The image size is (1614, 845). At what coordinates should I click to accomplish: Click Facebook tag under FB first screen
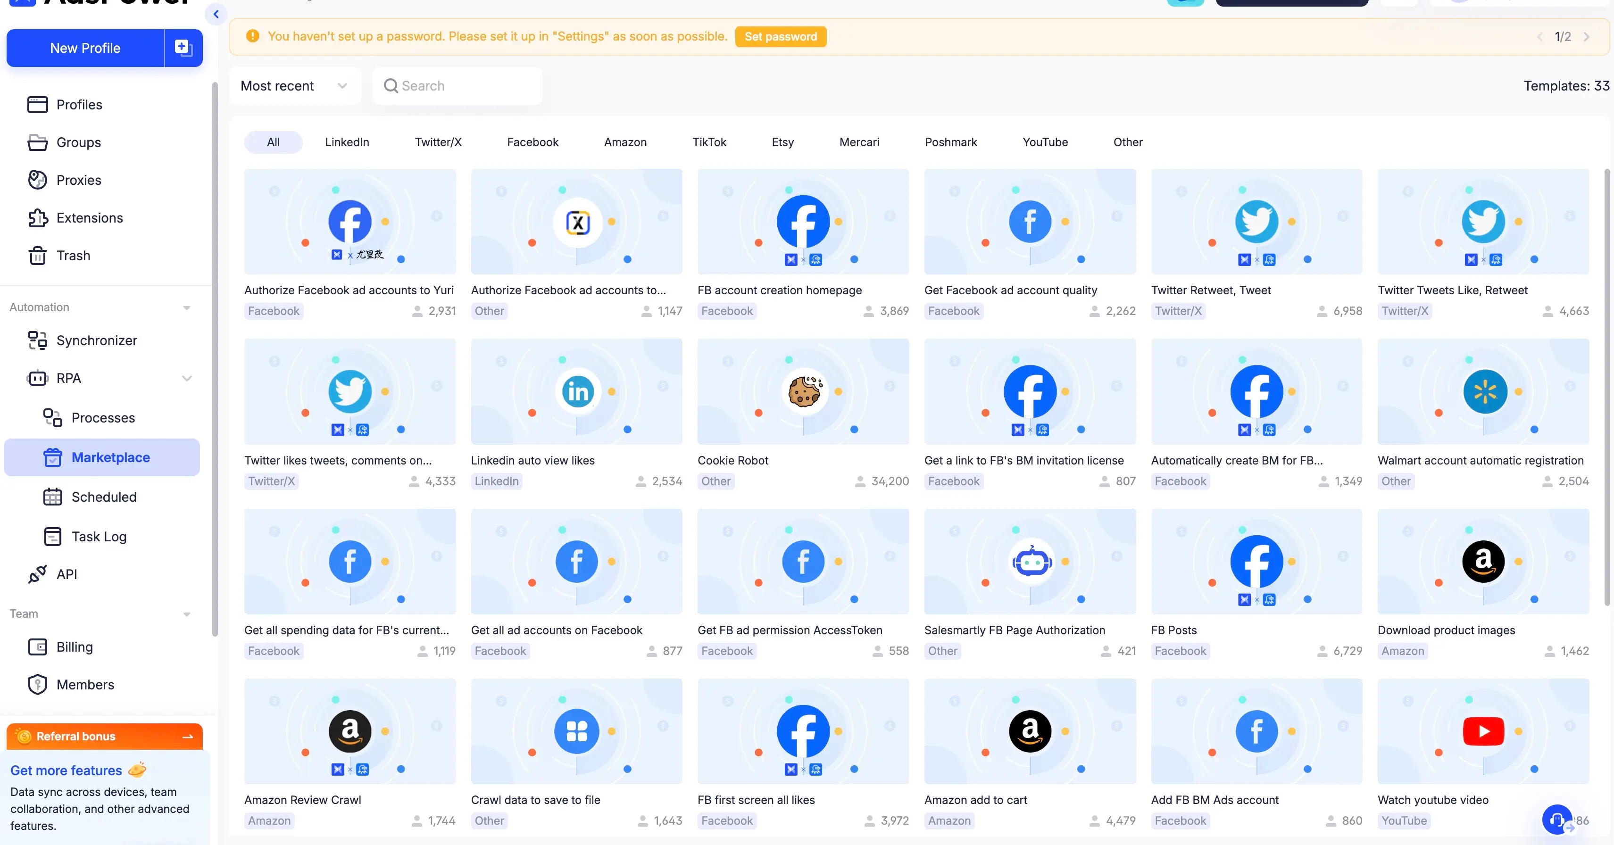(727, 820)
